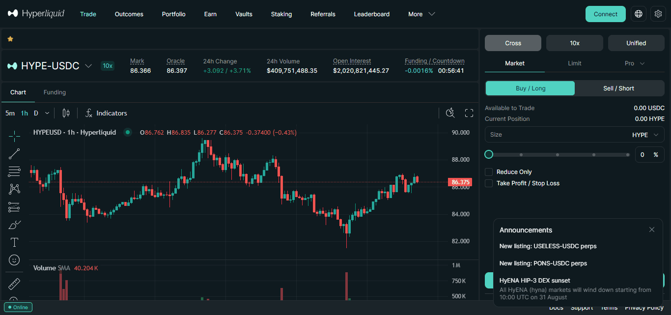Open the Support link in footer
Image resolution: width=671 pixels, height=315 pixels.
coord(582,308)
